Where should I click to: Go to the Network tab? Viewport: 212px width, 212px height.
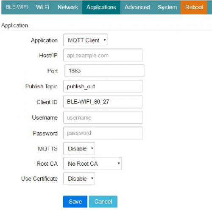[x=68, y=7]
